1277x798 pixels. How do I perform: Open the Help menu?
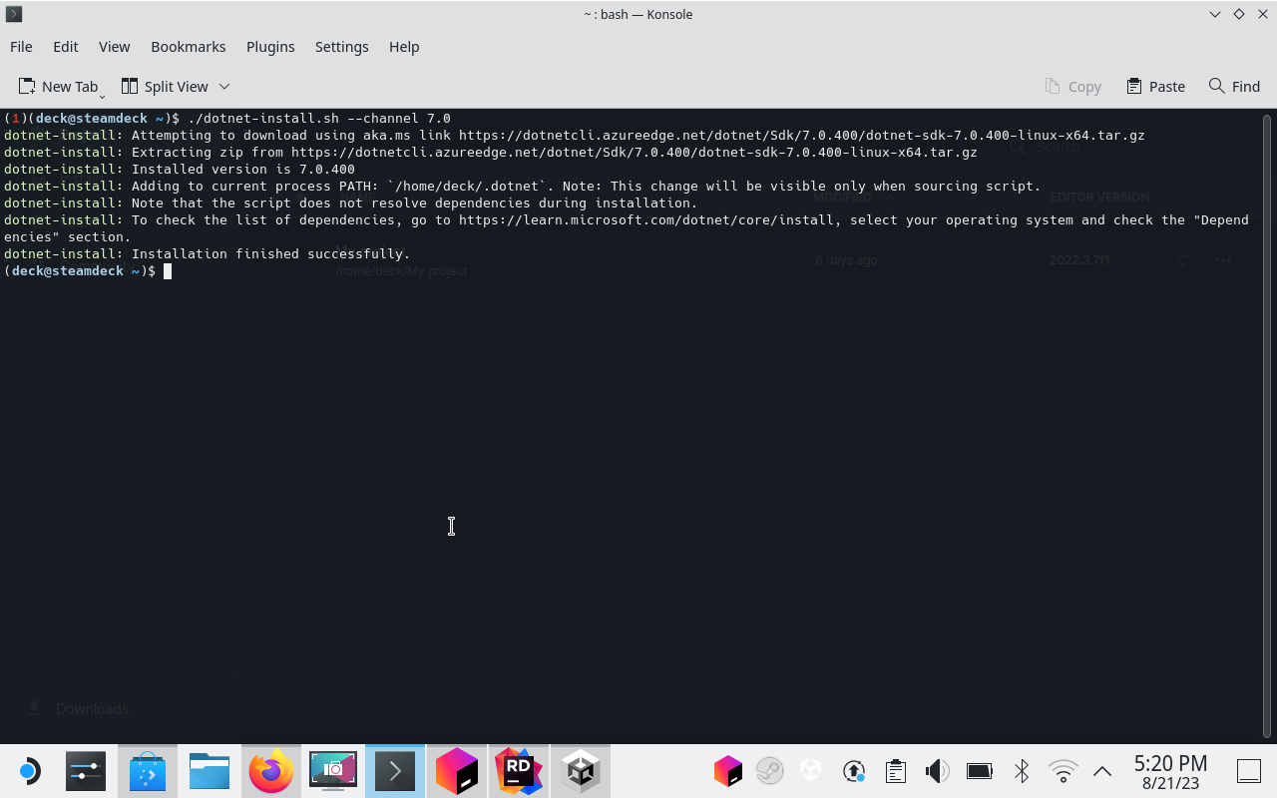pos(404,47)
